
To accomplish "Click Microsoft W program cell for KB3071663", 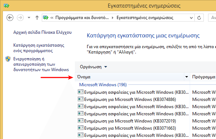I will pos(204,128).
